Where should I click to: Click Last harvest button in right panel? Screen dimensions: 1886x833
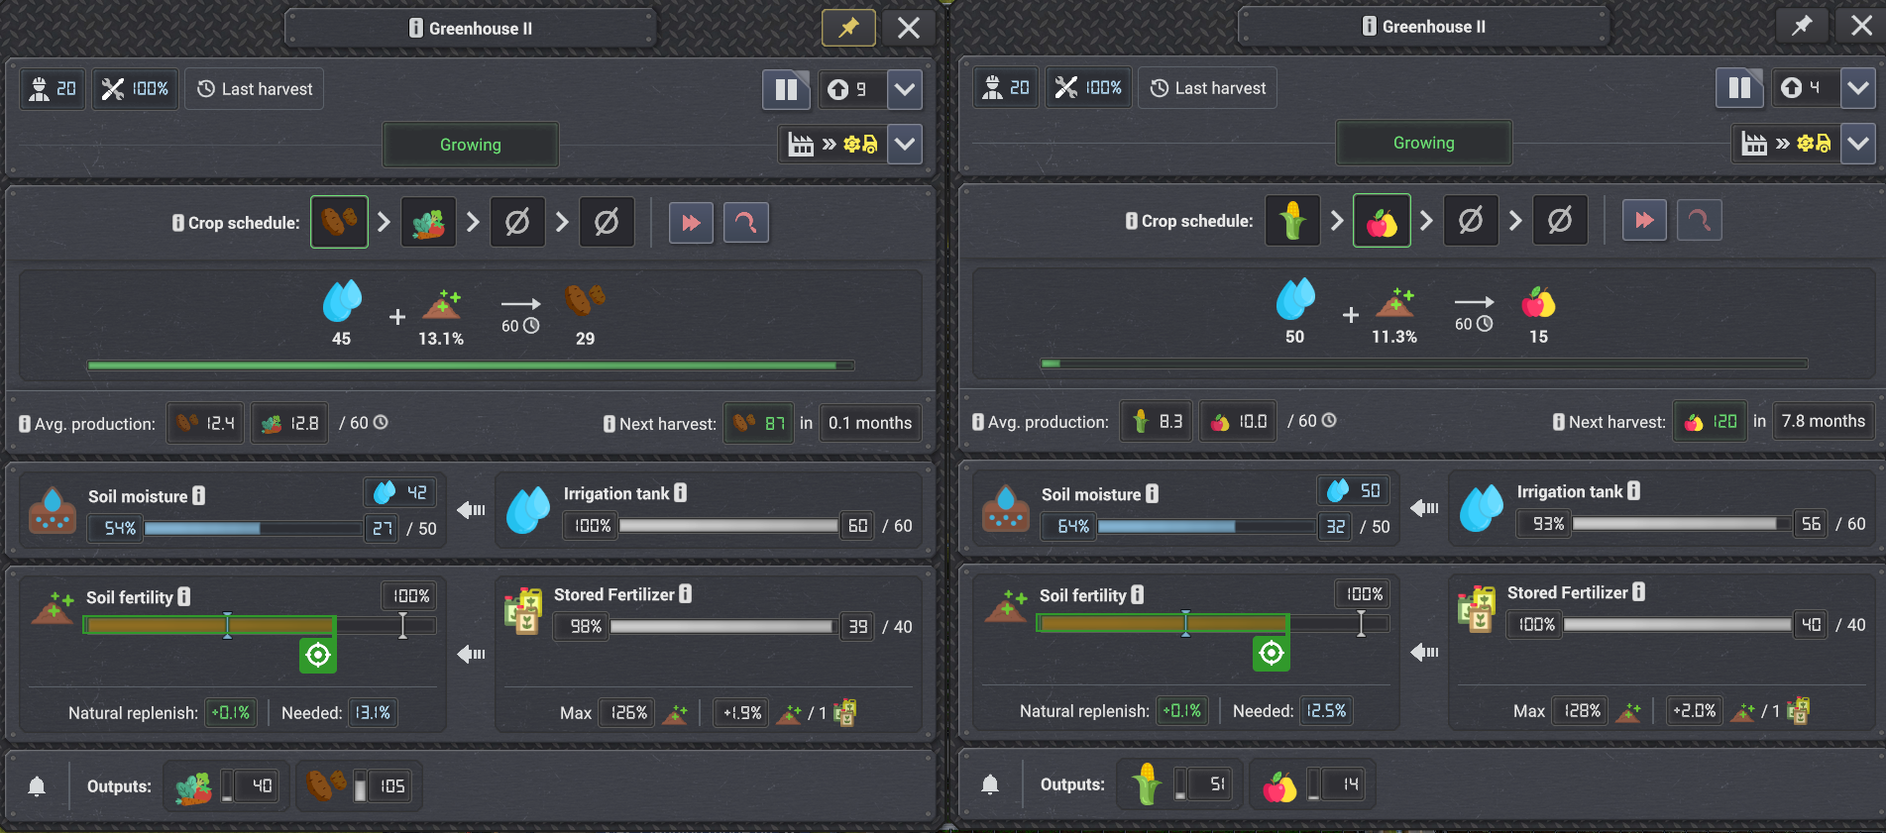1208,87
